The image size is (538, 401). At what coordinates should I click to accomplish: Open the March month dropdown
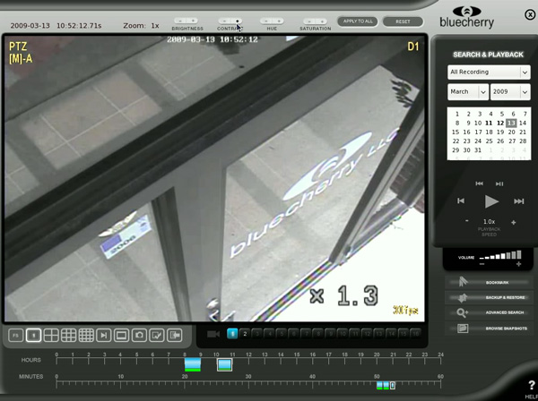468,92
